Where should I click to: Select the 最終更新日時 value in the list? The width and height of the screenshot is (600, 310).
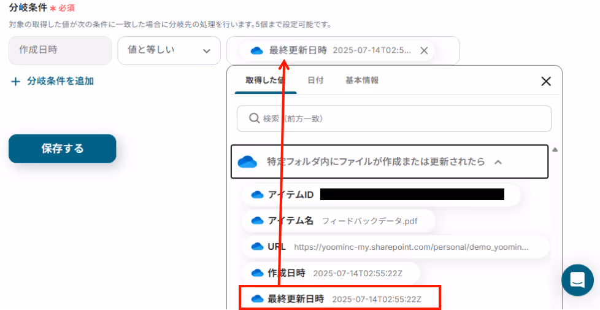point(340,298)
